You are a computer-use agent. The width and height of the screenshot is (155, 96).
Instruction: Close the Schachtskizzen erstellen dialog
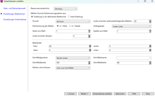pos(152,1)
